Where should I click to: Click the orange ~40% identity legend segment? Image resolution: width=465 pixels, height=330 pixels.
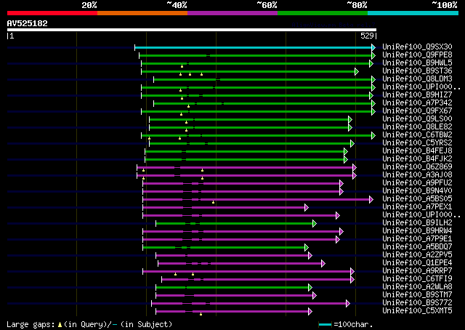pyautogui.click(x=142, y=13)
